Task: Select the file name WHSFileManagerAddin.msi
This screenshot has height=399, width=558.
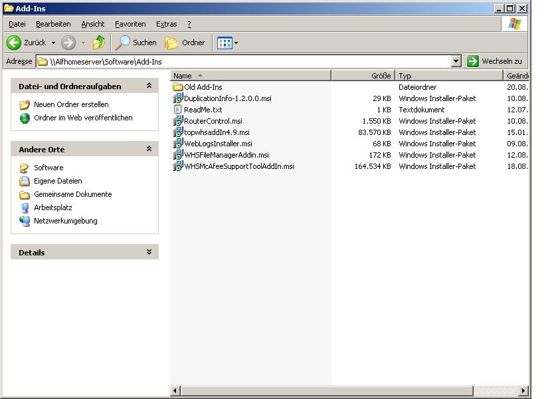Action: tap(227, 156)
